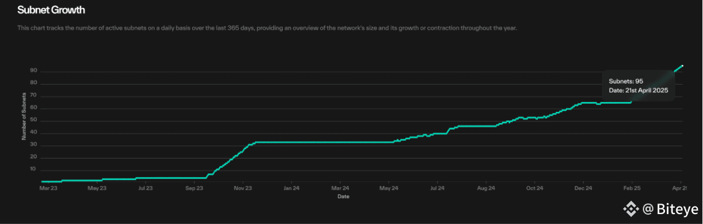This screenshot has height=224, width=703.
Task: Click the "Subnets: 95" tooltip line
Action: tap(625, 81)
